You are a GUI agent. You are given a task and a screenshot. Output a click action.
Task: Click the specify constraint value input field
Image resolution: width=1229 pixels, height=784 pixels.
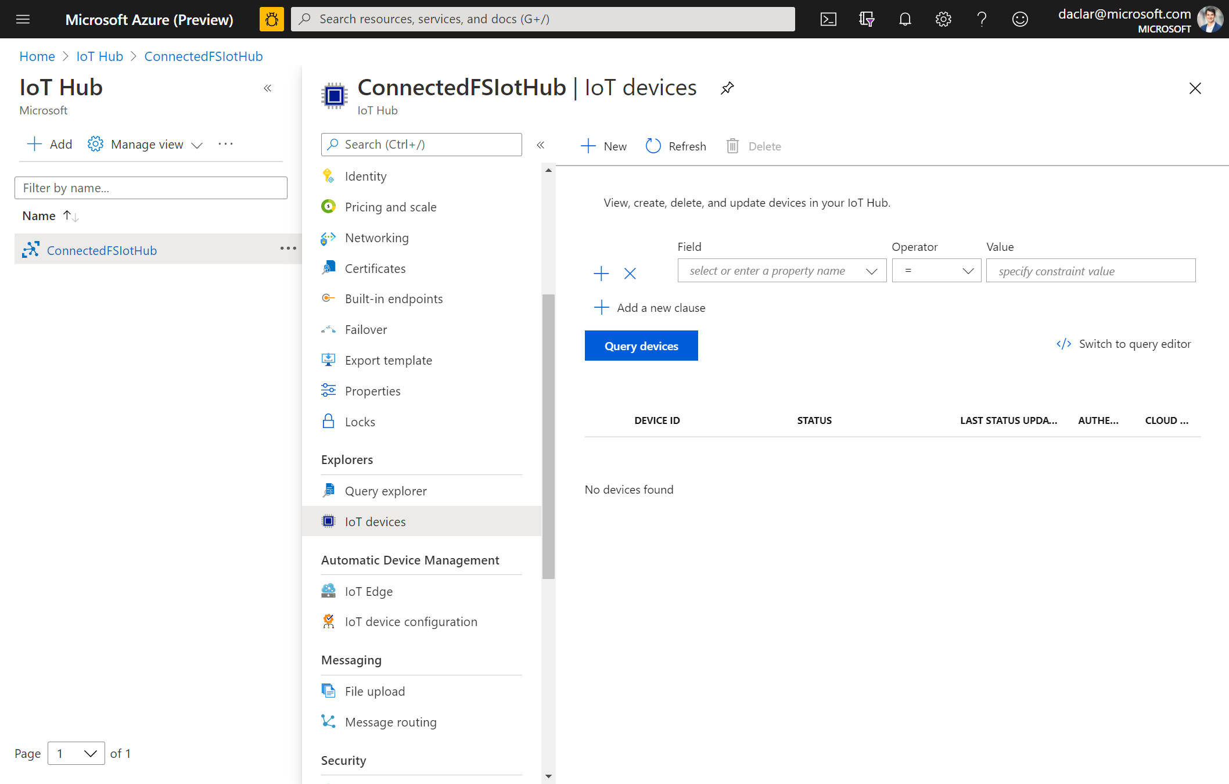tap(1089, 271)
